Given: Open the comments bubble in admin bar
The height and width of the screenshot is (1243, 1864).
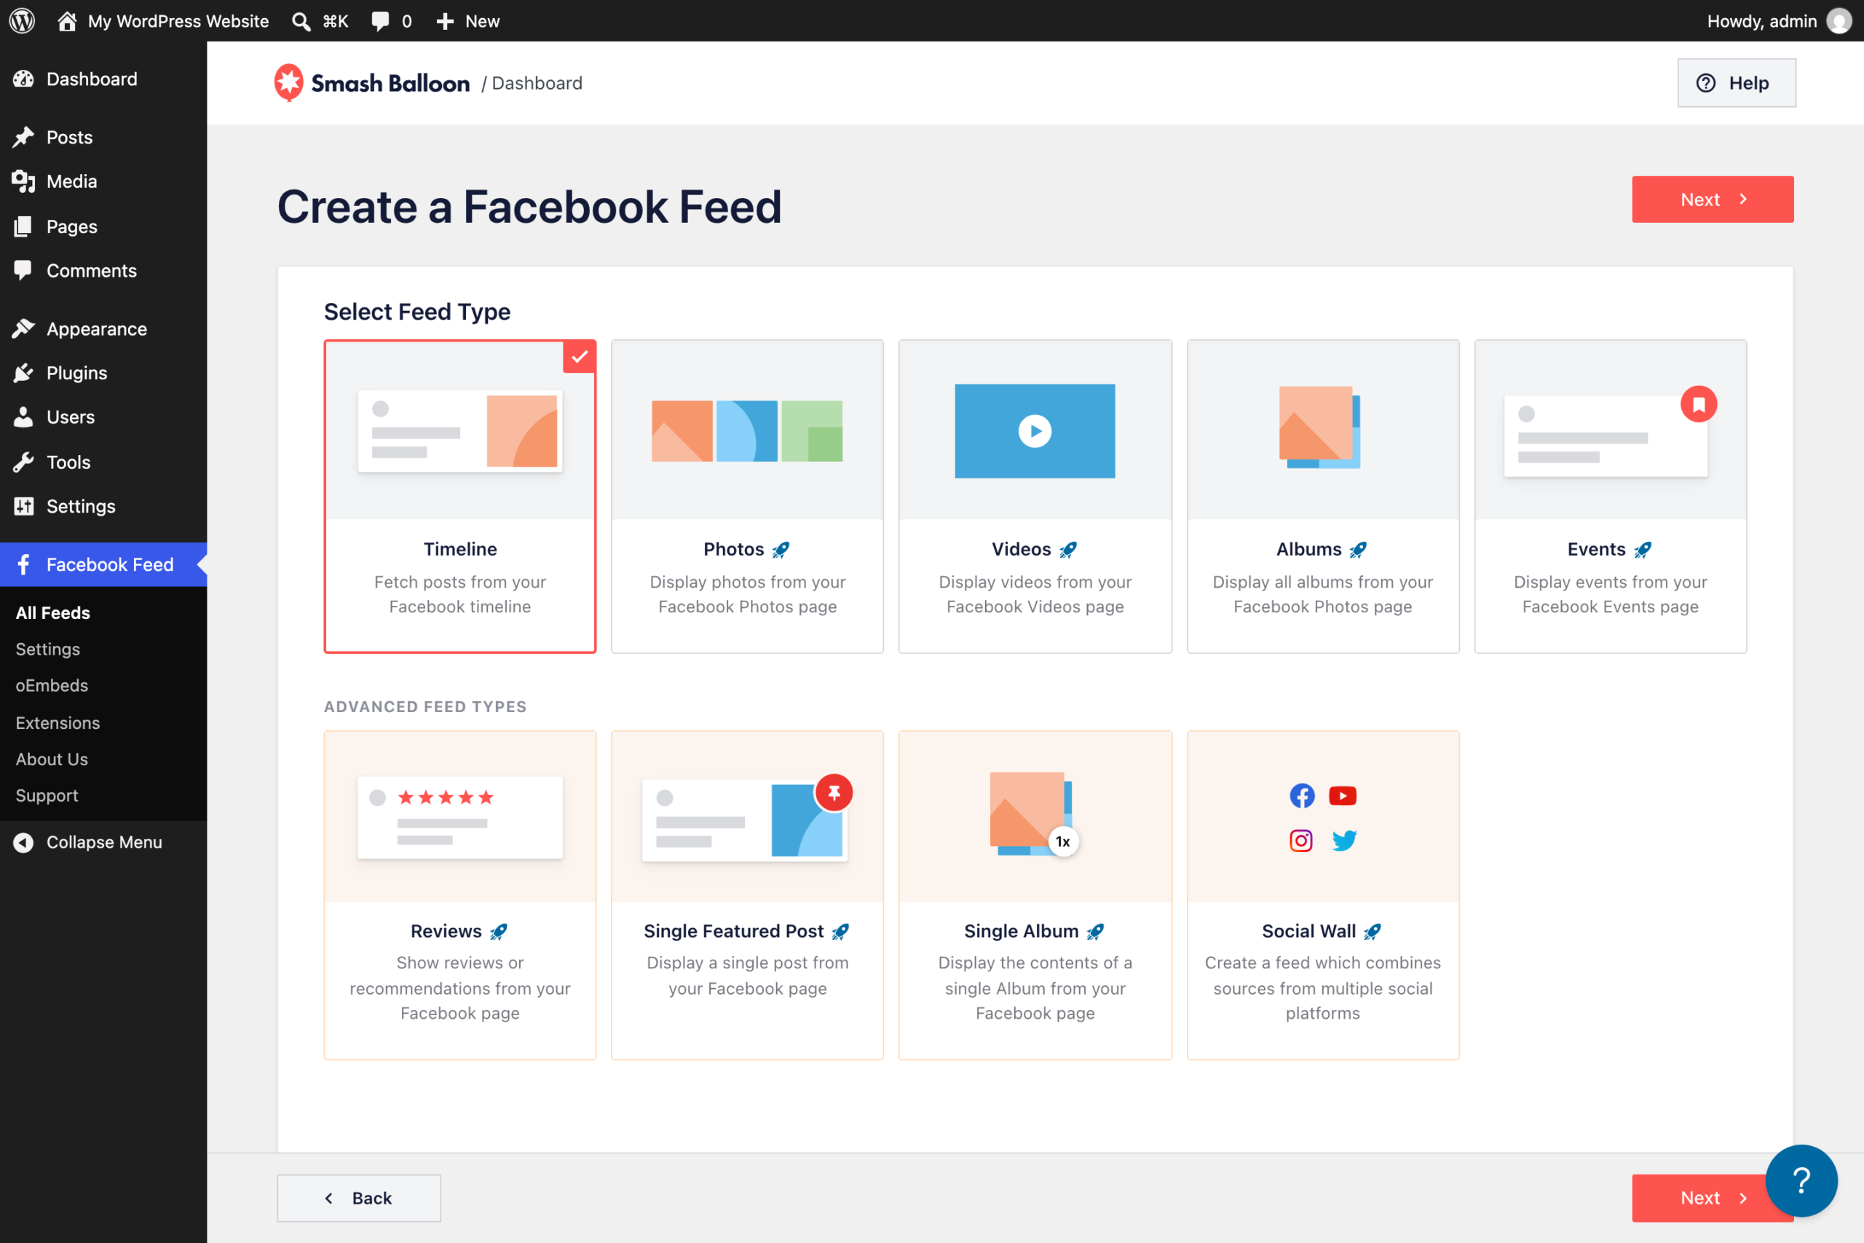Looking at the screenshot, I should tap(380, 21).
